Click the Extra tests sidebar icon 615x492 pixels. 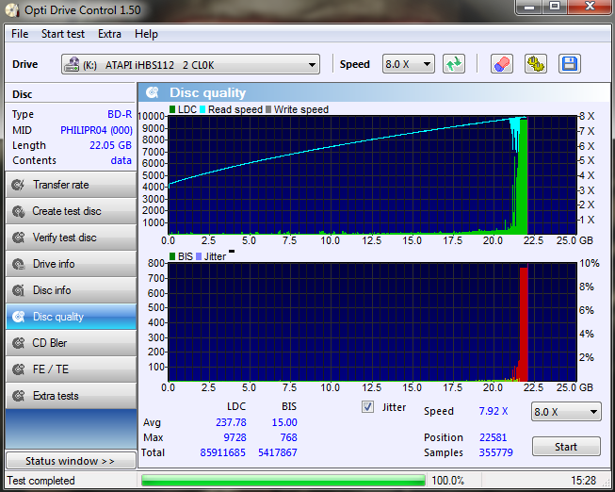(x=18, y=396)
